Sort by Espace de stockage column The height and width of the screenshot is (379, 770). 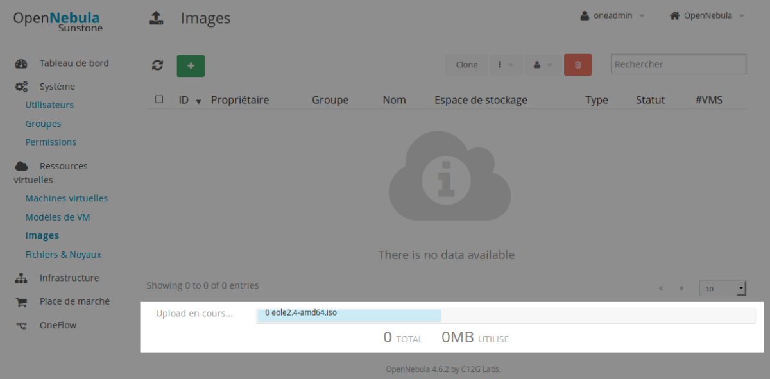point(481,100)
